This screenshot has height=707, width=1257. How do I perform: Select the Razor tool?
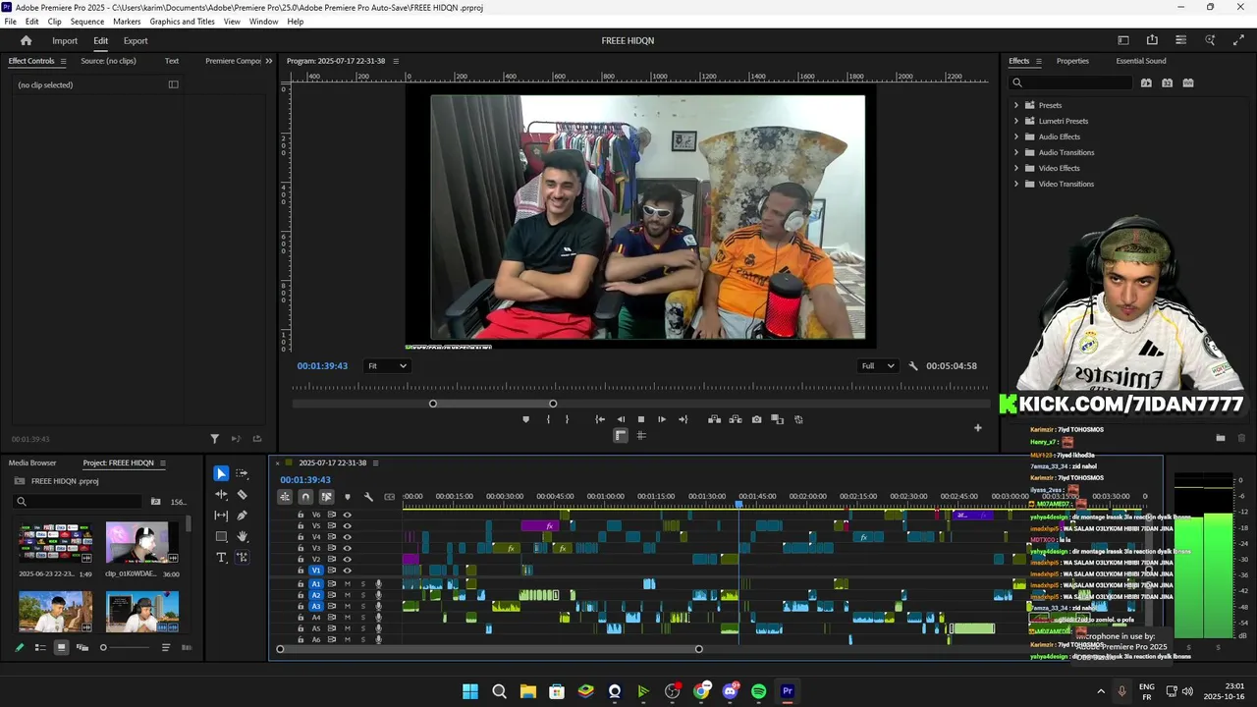pos(243,495)
